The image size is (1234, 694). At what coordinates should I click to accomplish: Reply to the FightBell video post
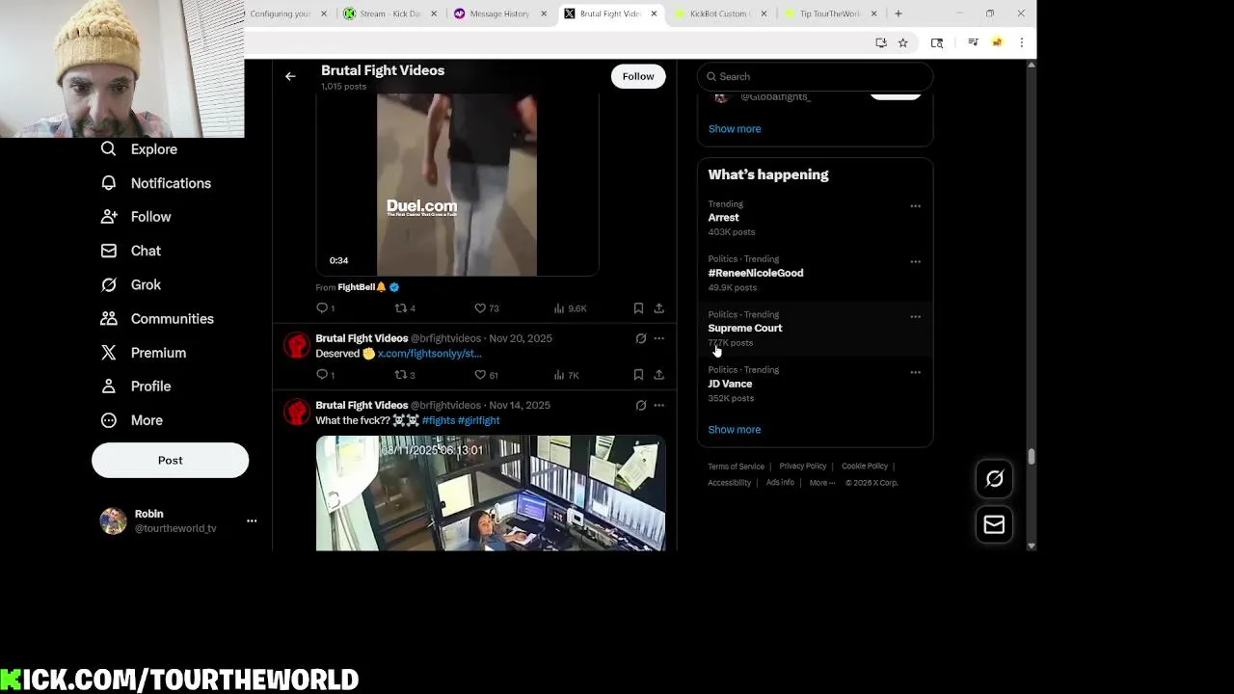coord(325,308)
